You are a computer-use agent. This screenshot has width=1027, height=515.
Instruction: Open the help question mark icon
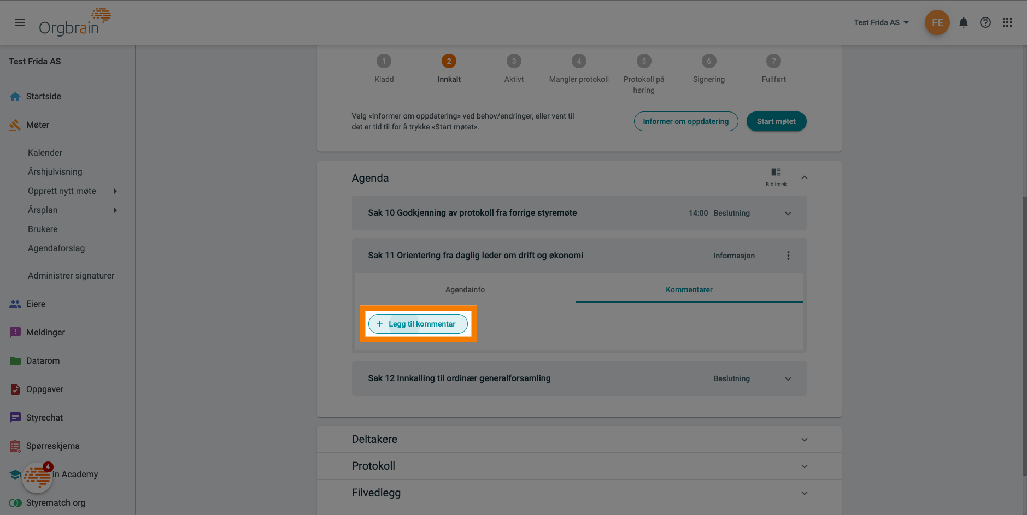pyautogui.click(x=985, y=22)
